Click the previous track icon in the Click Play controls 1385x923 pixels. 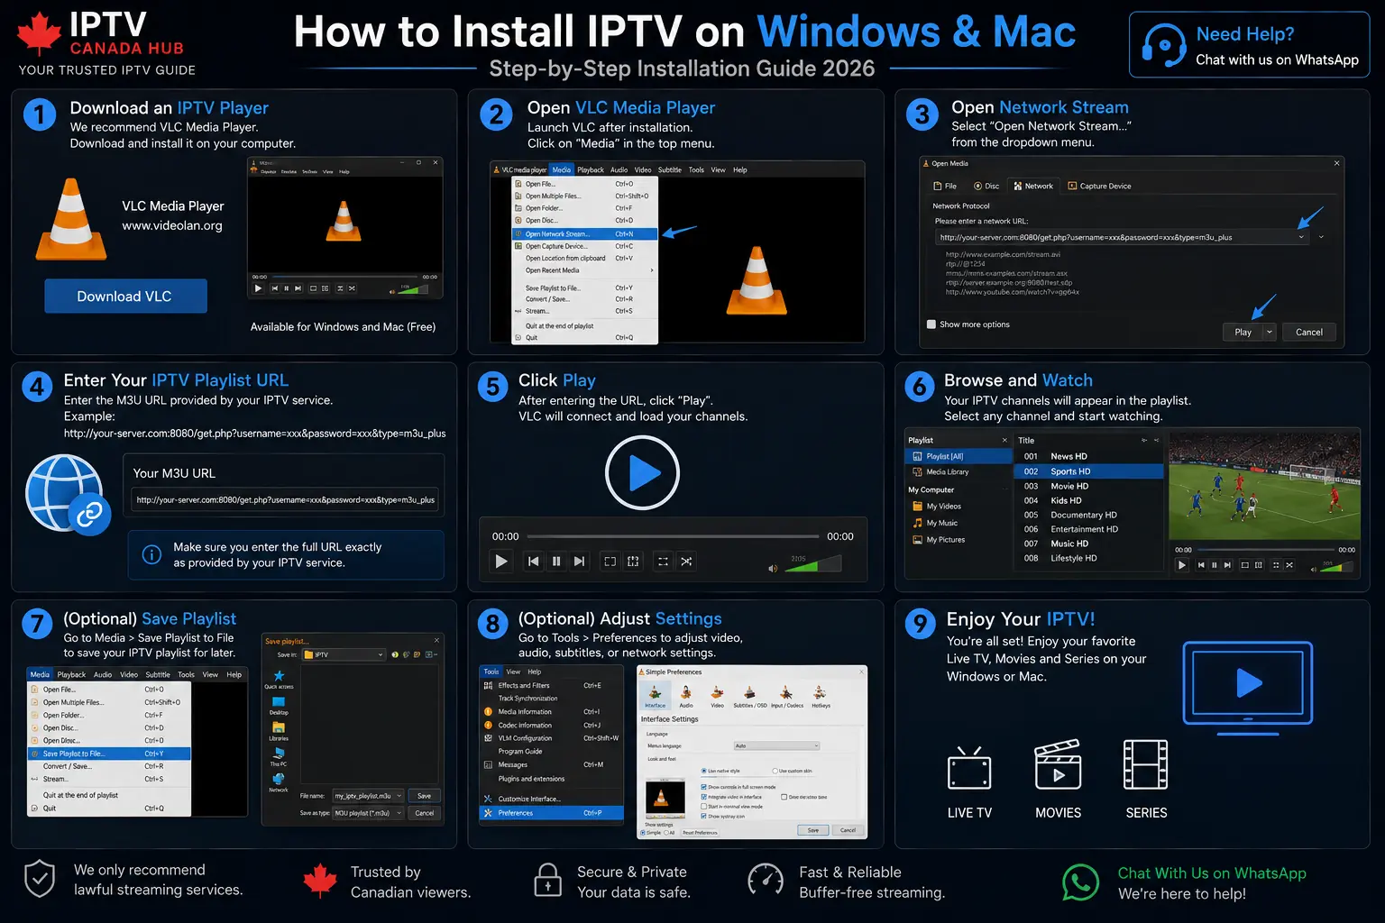tap(533, 562)
